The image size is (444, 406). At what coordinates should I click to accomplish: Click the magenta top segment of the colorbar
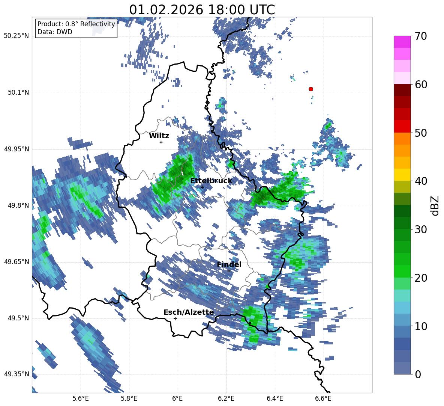(x=402, y=42)
